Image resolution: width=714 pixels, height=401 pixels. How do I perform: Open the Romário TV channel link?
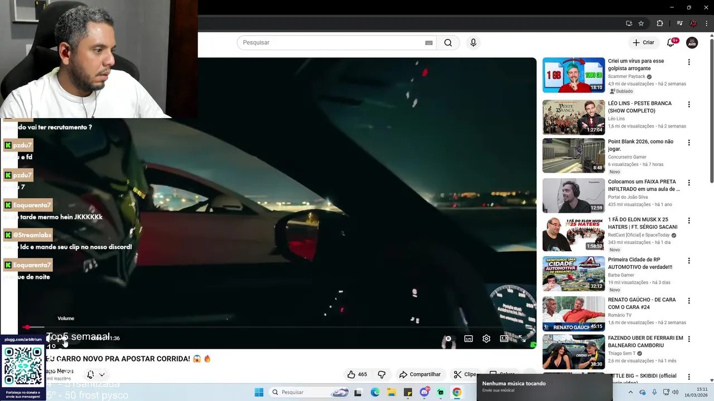click(620, 315)
